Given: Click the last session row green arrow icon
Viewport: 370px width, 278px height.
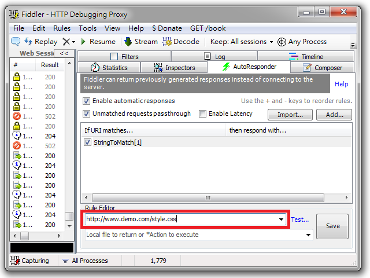Looking at the screenshot, I should (x=17, y=225).
